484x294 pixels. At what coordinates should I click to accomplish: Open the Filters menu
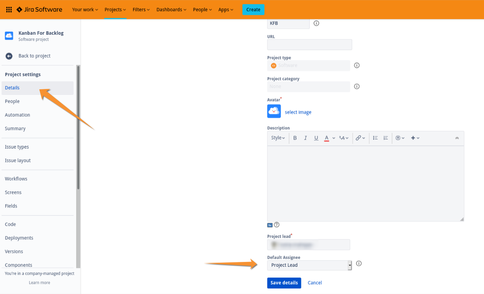coord(141,10)
